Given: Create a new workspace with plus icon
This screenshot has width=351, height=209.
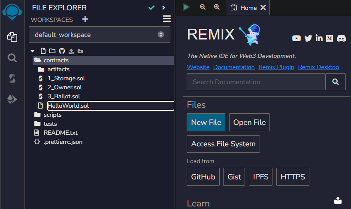Looking at the screenshot, I should 85,19.
